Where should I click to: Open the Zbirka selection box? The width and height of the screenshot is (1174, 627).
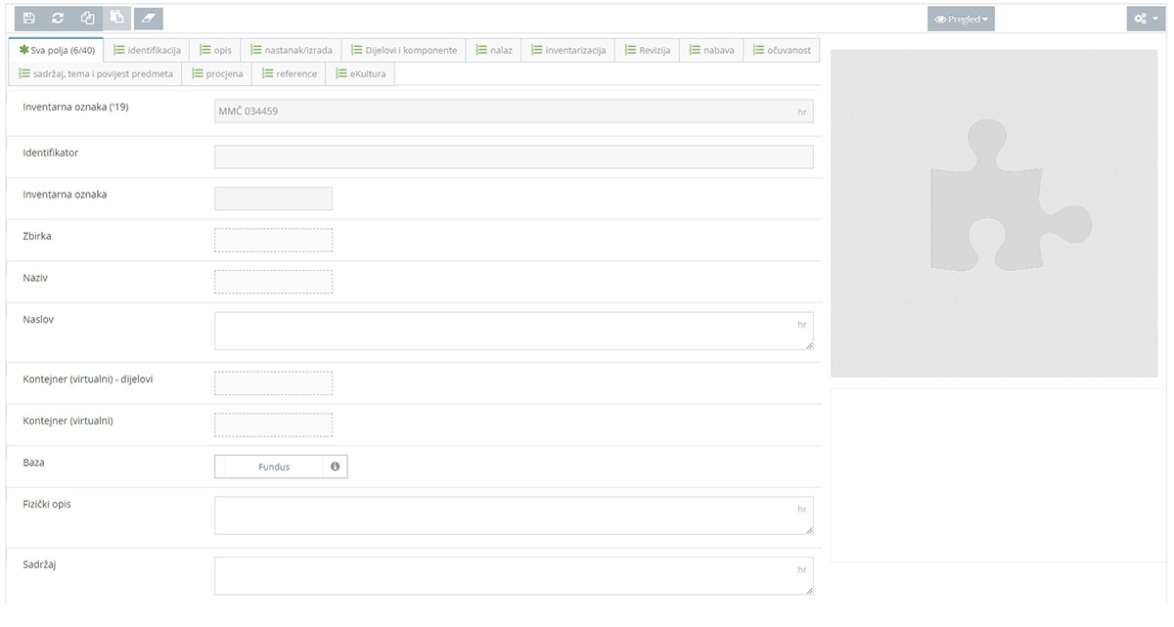tap(273, 240)
